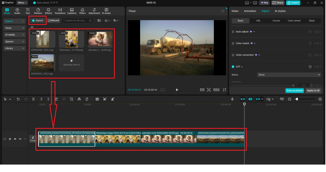
Task: Click the microphone voiceover record icon
Action: coord(232,99)
